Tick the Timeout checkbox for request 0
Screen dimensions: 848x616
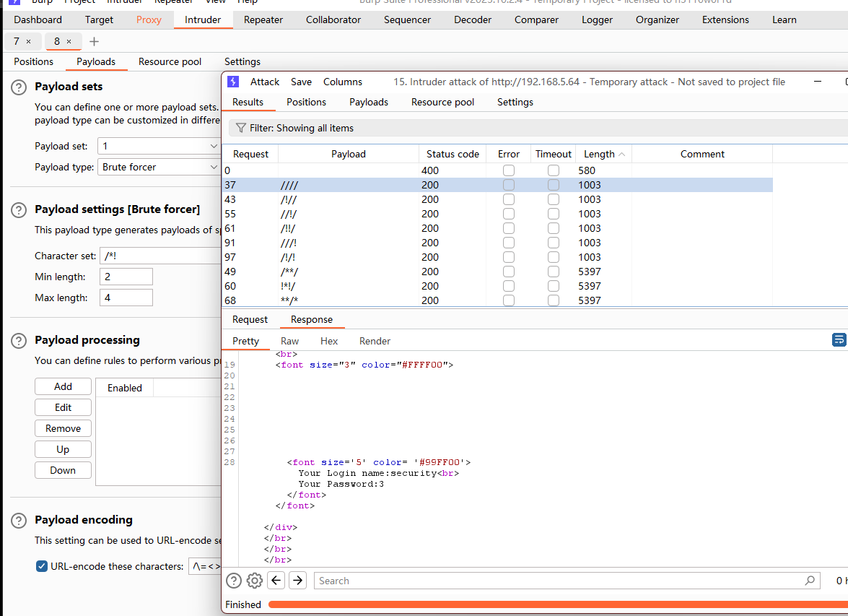coord(553,170)
